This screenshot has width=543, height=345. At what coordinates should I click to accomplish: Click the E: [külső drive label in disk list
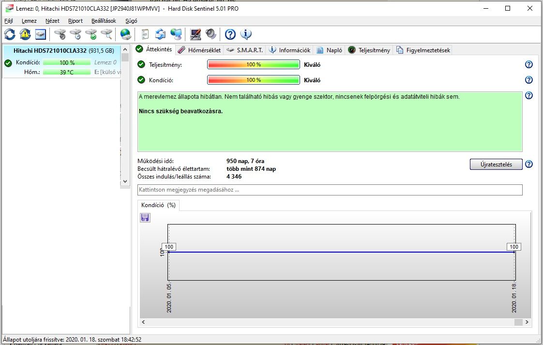click(108, 72)
